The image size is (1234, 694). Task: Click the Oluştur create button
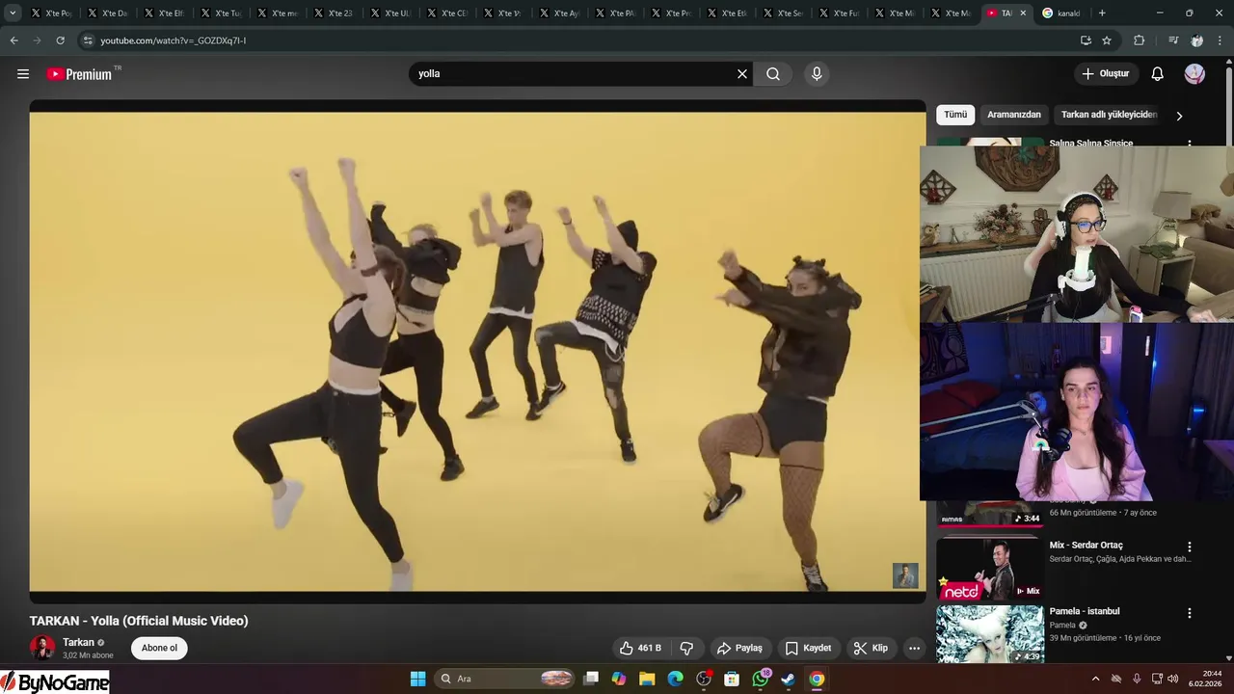(x=1106, y=74)
